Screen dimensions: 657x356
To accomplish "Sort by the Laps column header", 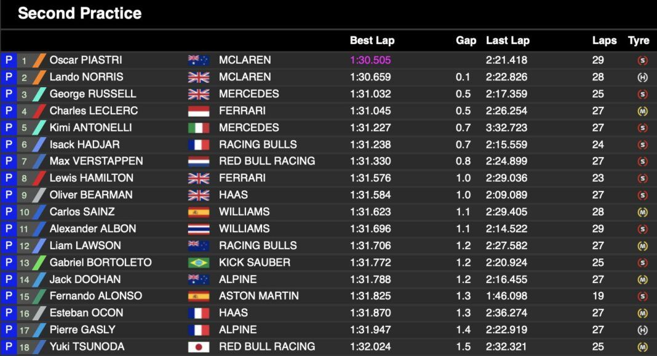I will pyautogui.click(x=604, y=41).
